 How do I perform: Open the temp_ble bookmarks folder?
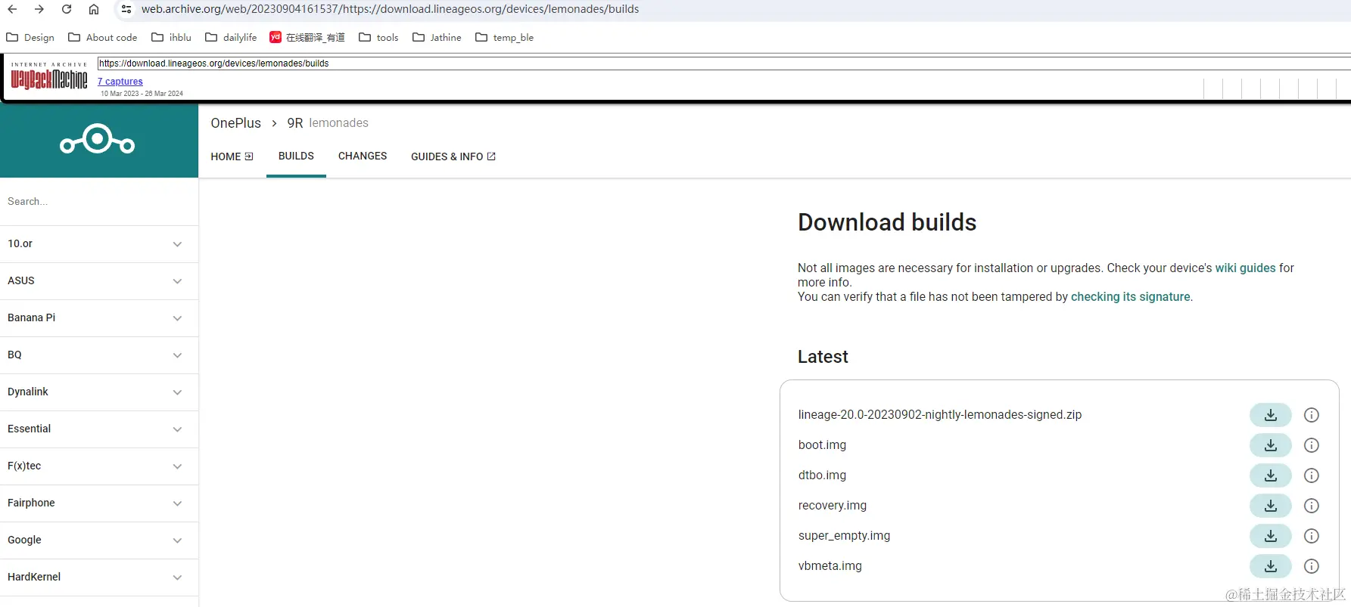tap(505, 37)
